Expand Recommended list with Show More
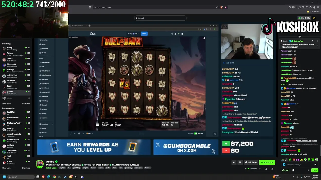 click(6, 168)
